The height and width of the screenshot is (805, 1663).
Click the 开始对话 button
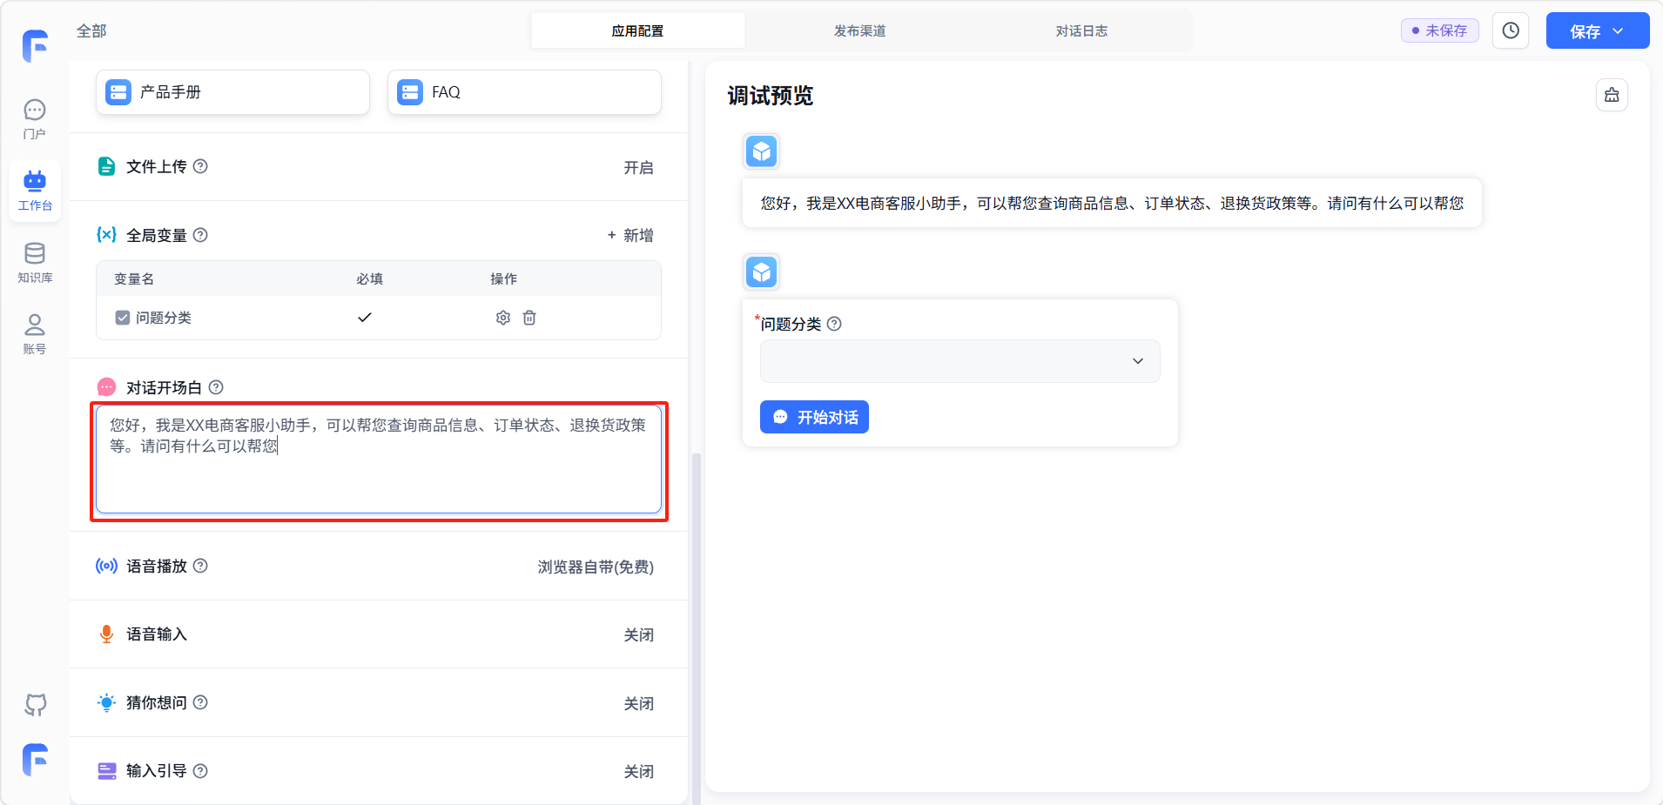(814, 417)
